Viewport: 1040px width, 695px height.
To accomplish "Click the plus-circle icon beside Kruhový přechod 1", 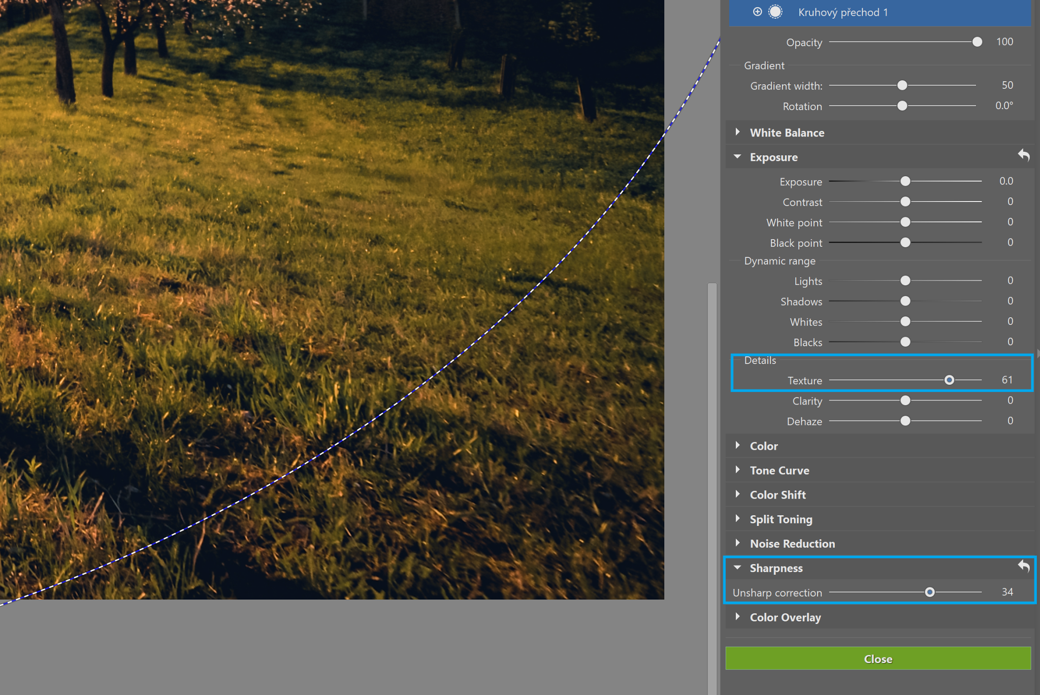I will tap(757, 12).
